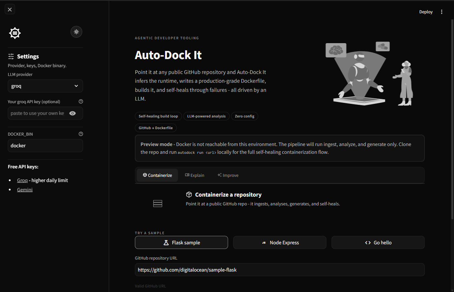Click the DOCKER_BIN text field containing docker
Screen dimensions: 454x292
pos(45,146)
